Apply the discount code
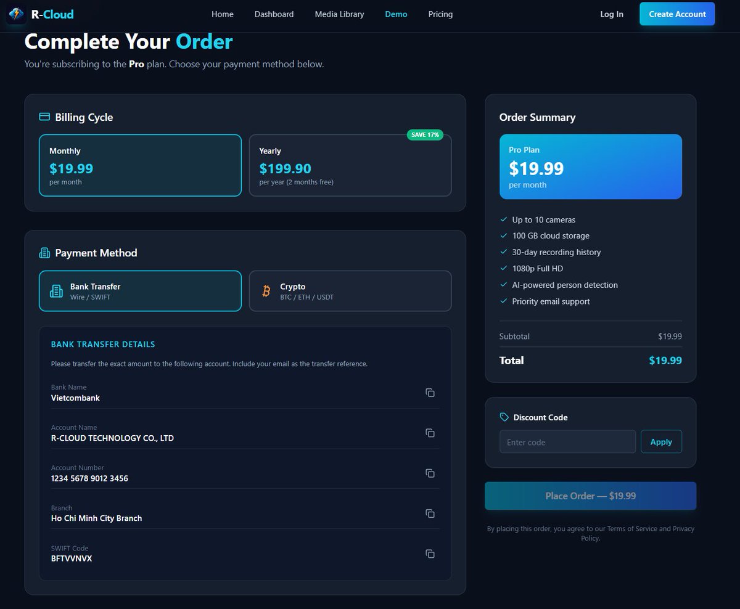The image size is (740, 609). tap(661, 442)
